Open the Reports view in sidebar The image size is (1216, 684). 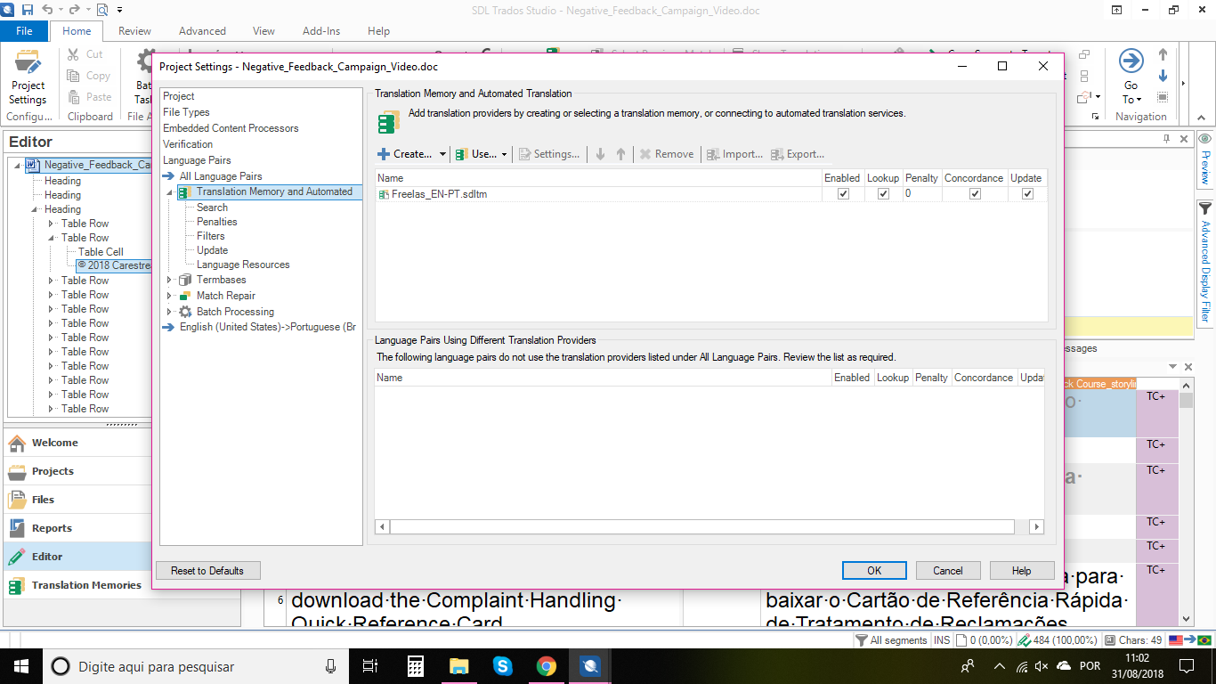pyautogui.click(x=77, y=528)
